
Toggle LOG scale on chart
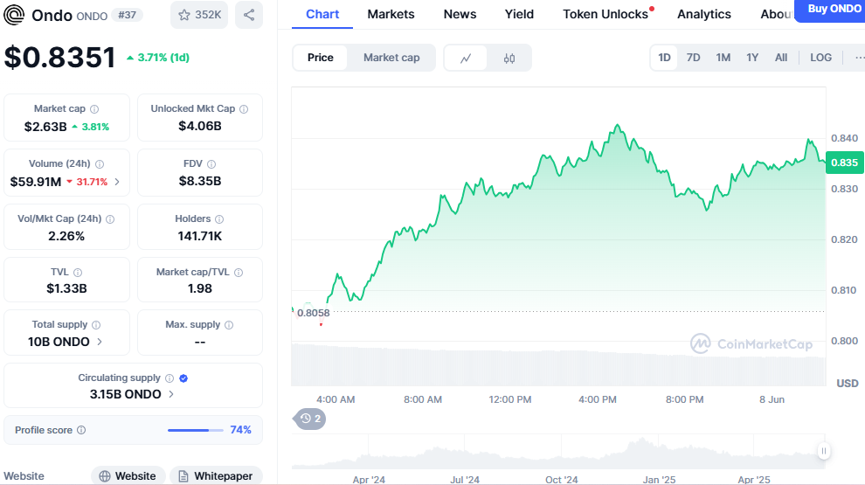pos(820,58)
